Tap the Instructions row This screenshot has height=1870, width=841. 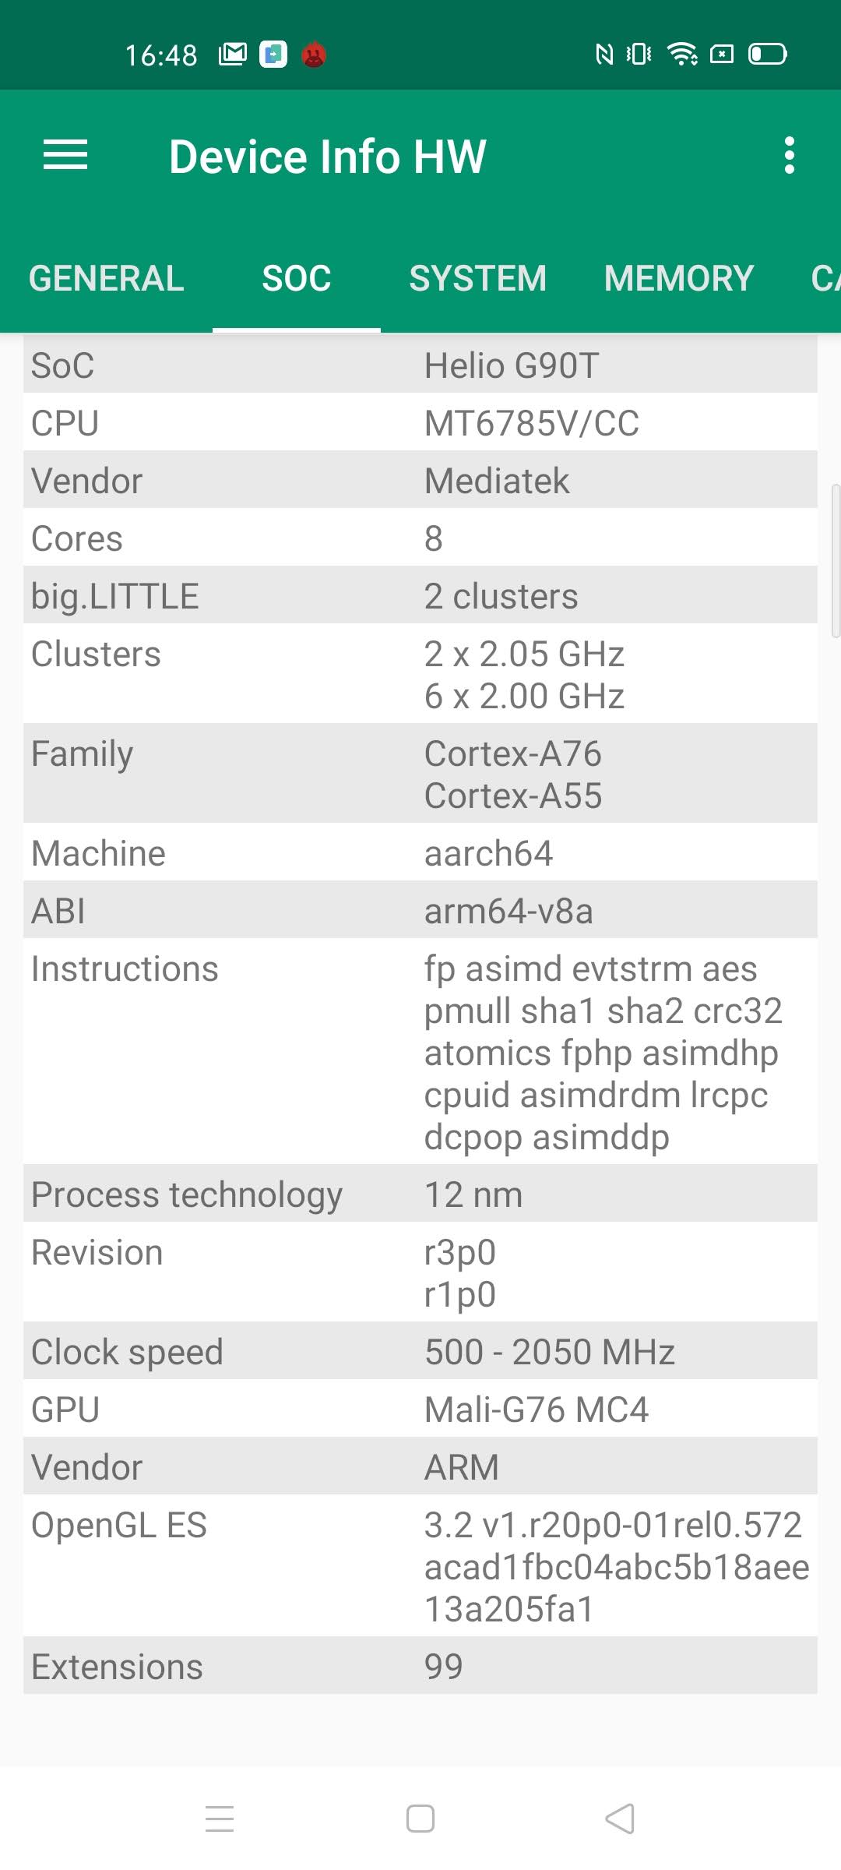pyautogui.click(x=420, y=1053)
